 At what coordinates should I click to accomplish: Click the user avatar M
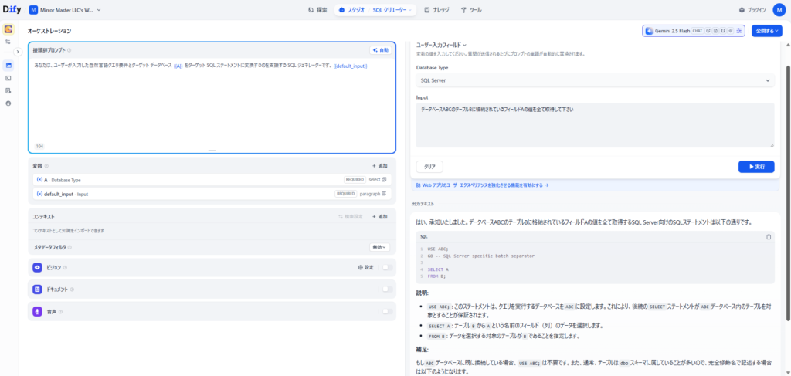point(779,9)
